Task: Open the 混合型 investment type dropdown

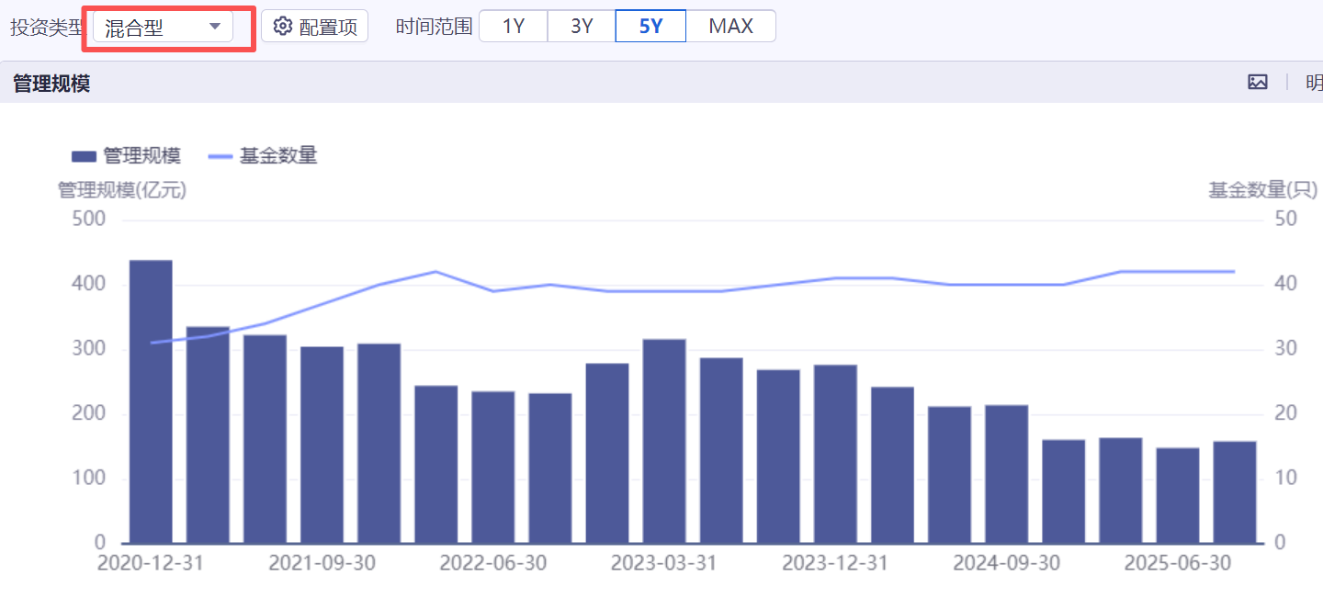Action: pos(163,27)
